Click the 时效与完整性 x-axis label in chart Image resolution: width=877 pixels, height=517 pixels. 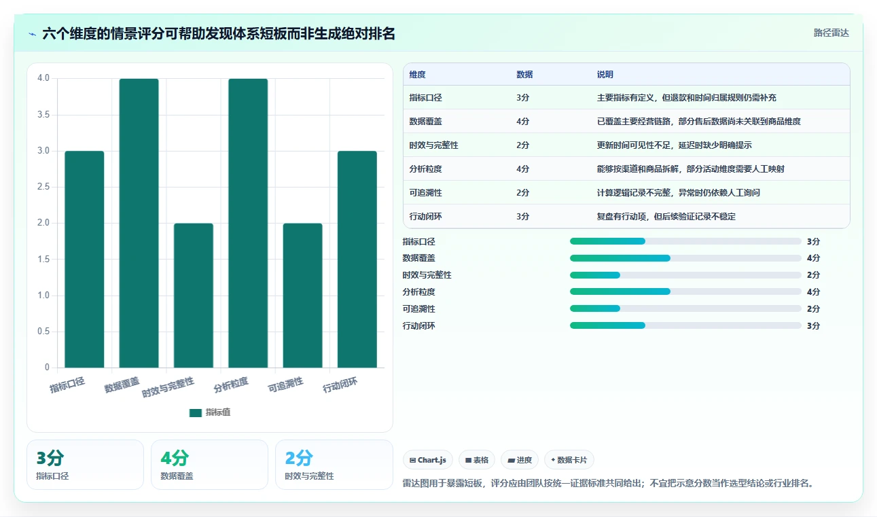click(168, 387)
